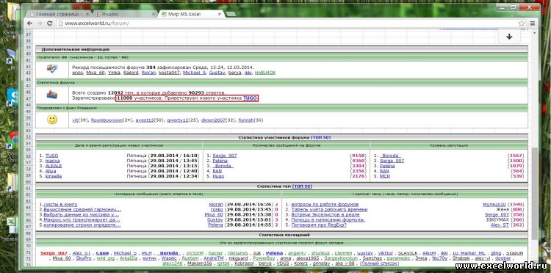Open a new tab with the new-tab button
551x273 pixels.
point(231,14)
